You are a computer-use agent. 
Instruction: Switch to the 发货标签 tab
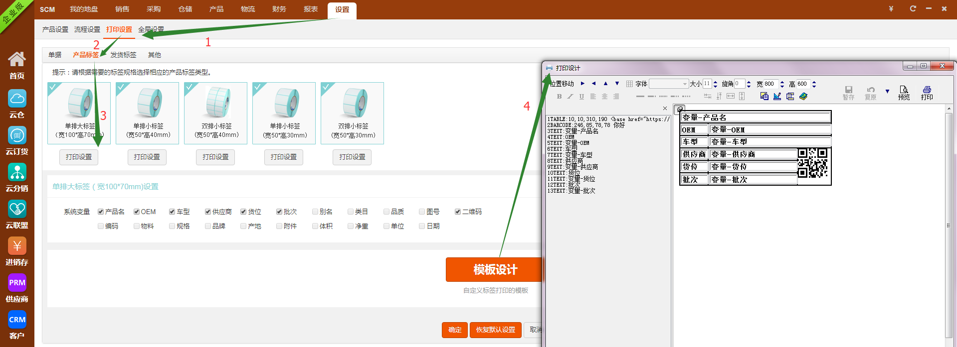click(x=123, y=55)
